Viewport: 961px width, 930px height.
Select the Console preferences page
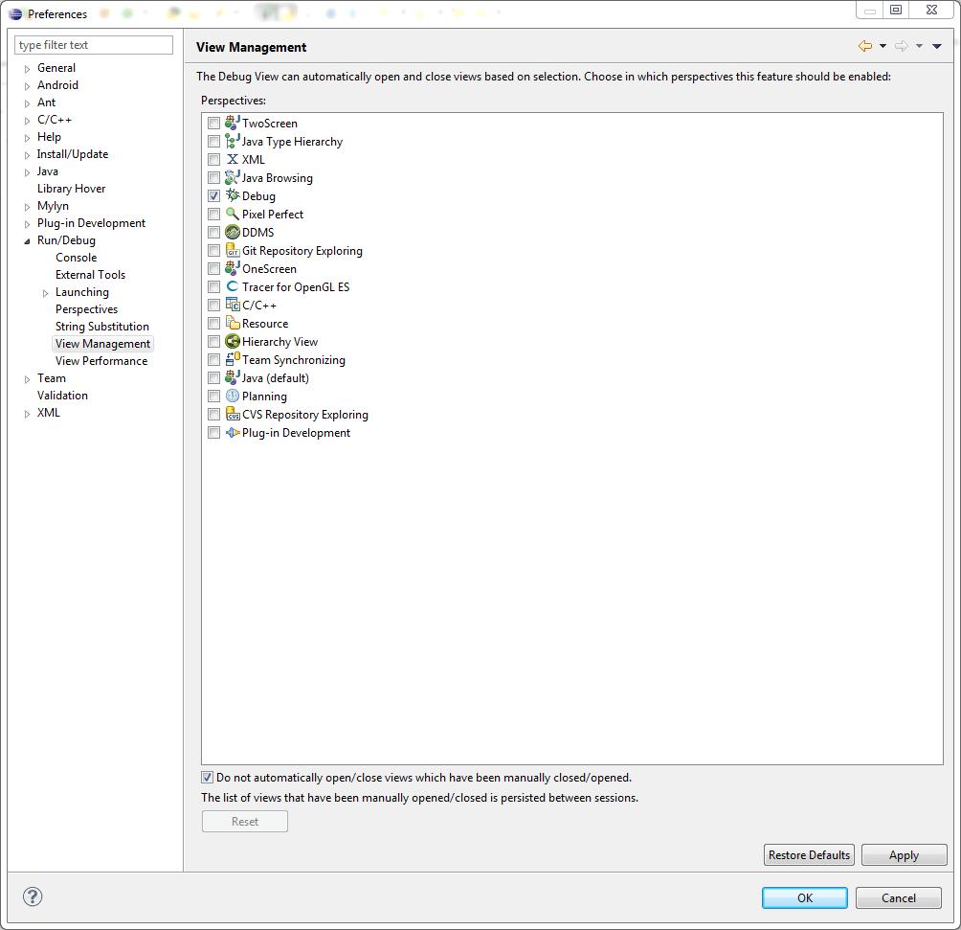(76, 258)
